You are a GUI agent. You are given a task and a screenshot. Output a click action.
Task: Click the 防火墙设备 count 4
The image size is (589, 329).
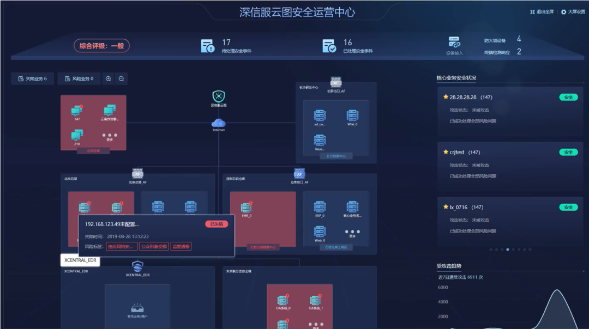[x=519, y=39]
